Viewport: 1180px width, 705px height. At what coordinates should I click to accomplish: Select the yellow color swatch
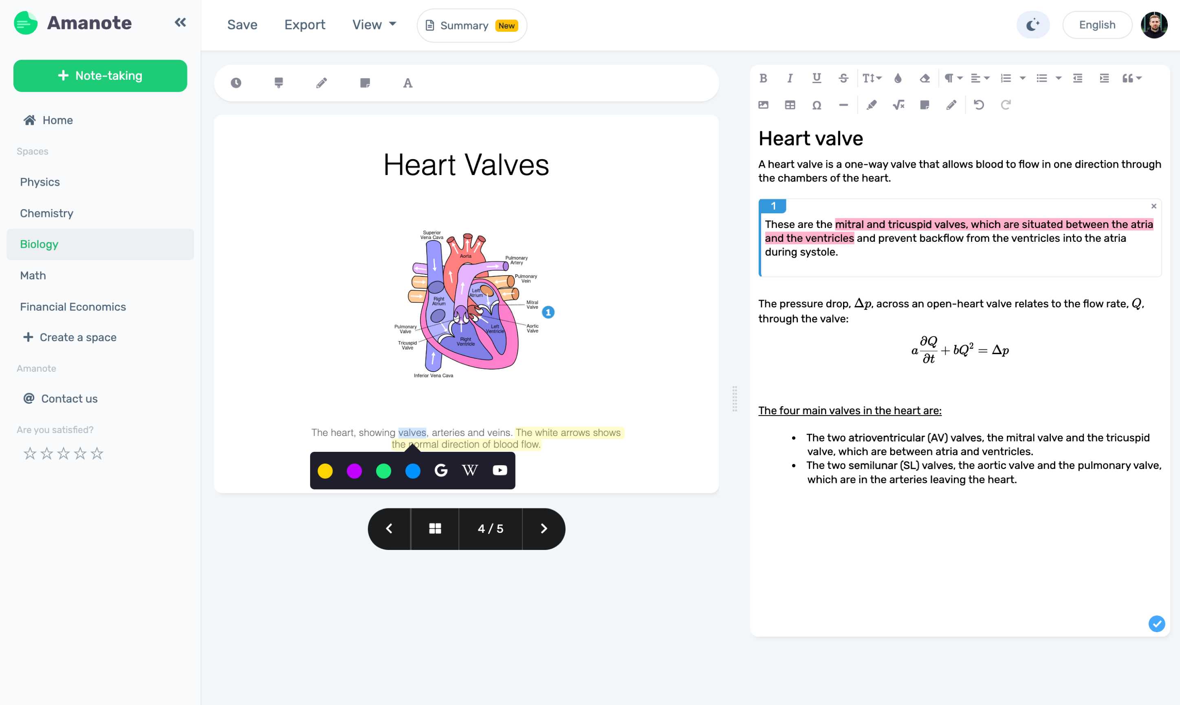pos(325,470)
